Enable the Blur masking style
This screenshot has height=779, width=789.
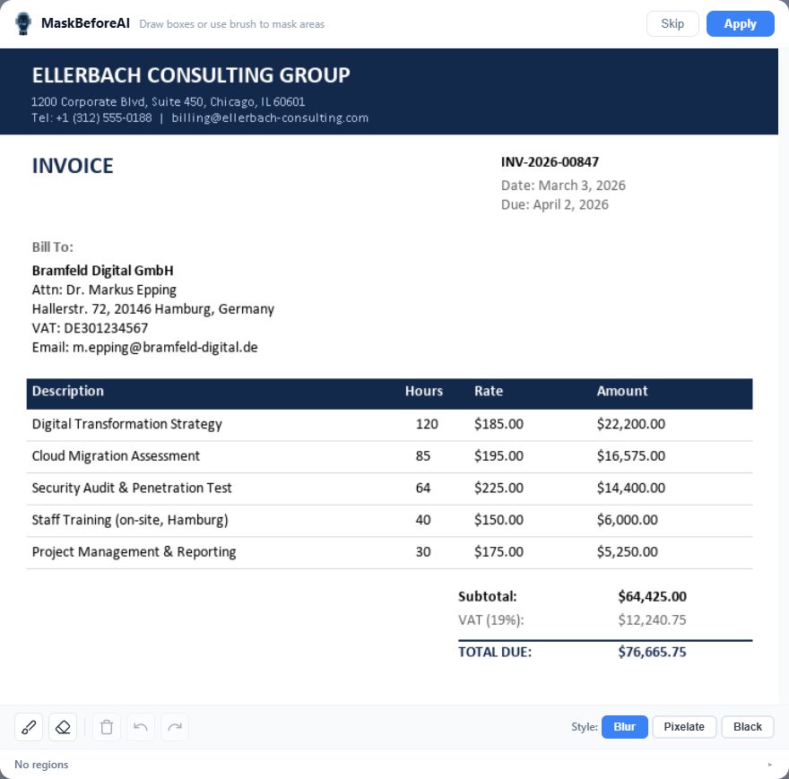pos(624,727)
